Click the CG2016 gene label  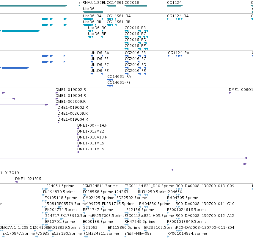coord(132,3)
